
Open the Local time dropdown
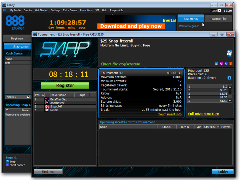(x=220, y=10)
